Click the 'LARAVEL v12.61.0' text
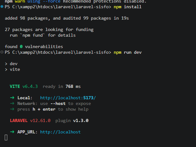This screenshot has height=147, width=196. tap(30, 120)
